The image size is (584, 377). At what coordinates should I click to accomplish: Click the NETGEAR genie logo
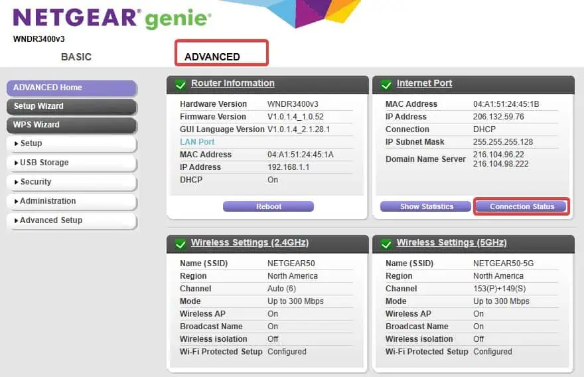click(x=112, y=19)
